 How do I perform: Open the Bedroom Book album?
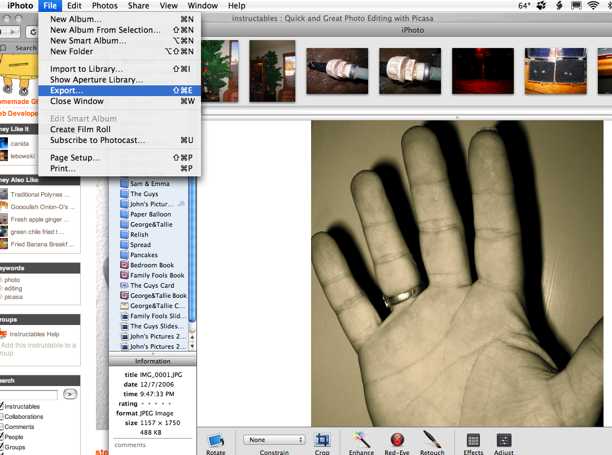click(153, 265)
